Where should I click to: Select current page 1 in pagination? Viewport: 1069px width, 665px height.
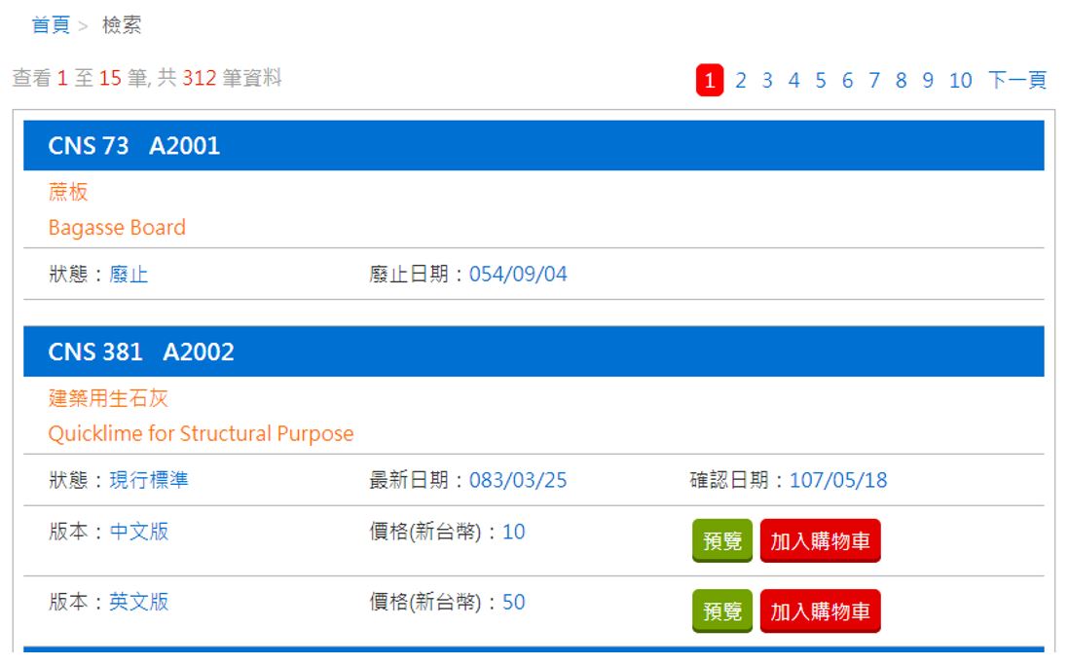(709, 81)
